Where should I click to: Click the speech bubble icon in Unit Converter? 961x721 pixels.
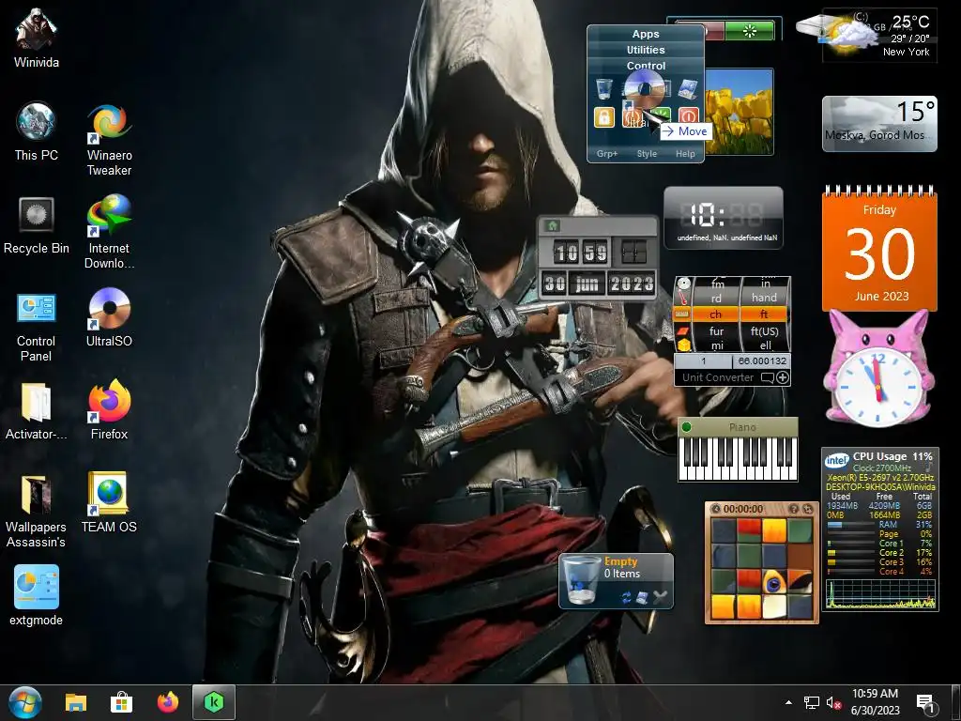tap(767, 377)
